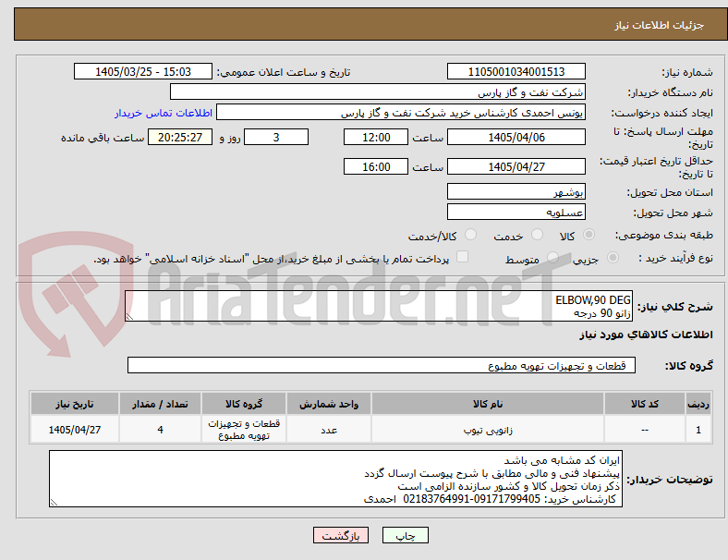Click the کد کالا column header
Screen dimensions: 728x560
(645, 404)
